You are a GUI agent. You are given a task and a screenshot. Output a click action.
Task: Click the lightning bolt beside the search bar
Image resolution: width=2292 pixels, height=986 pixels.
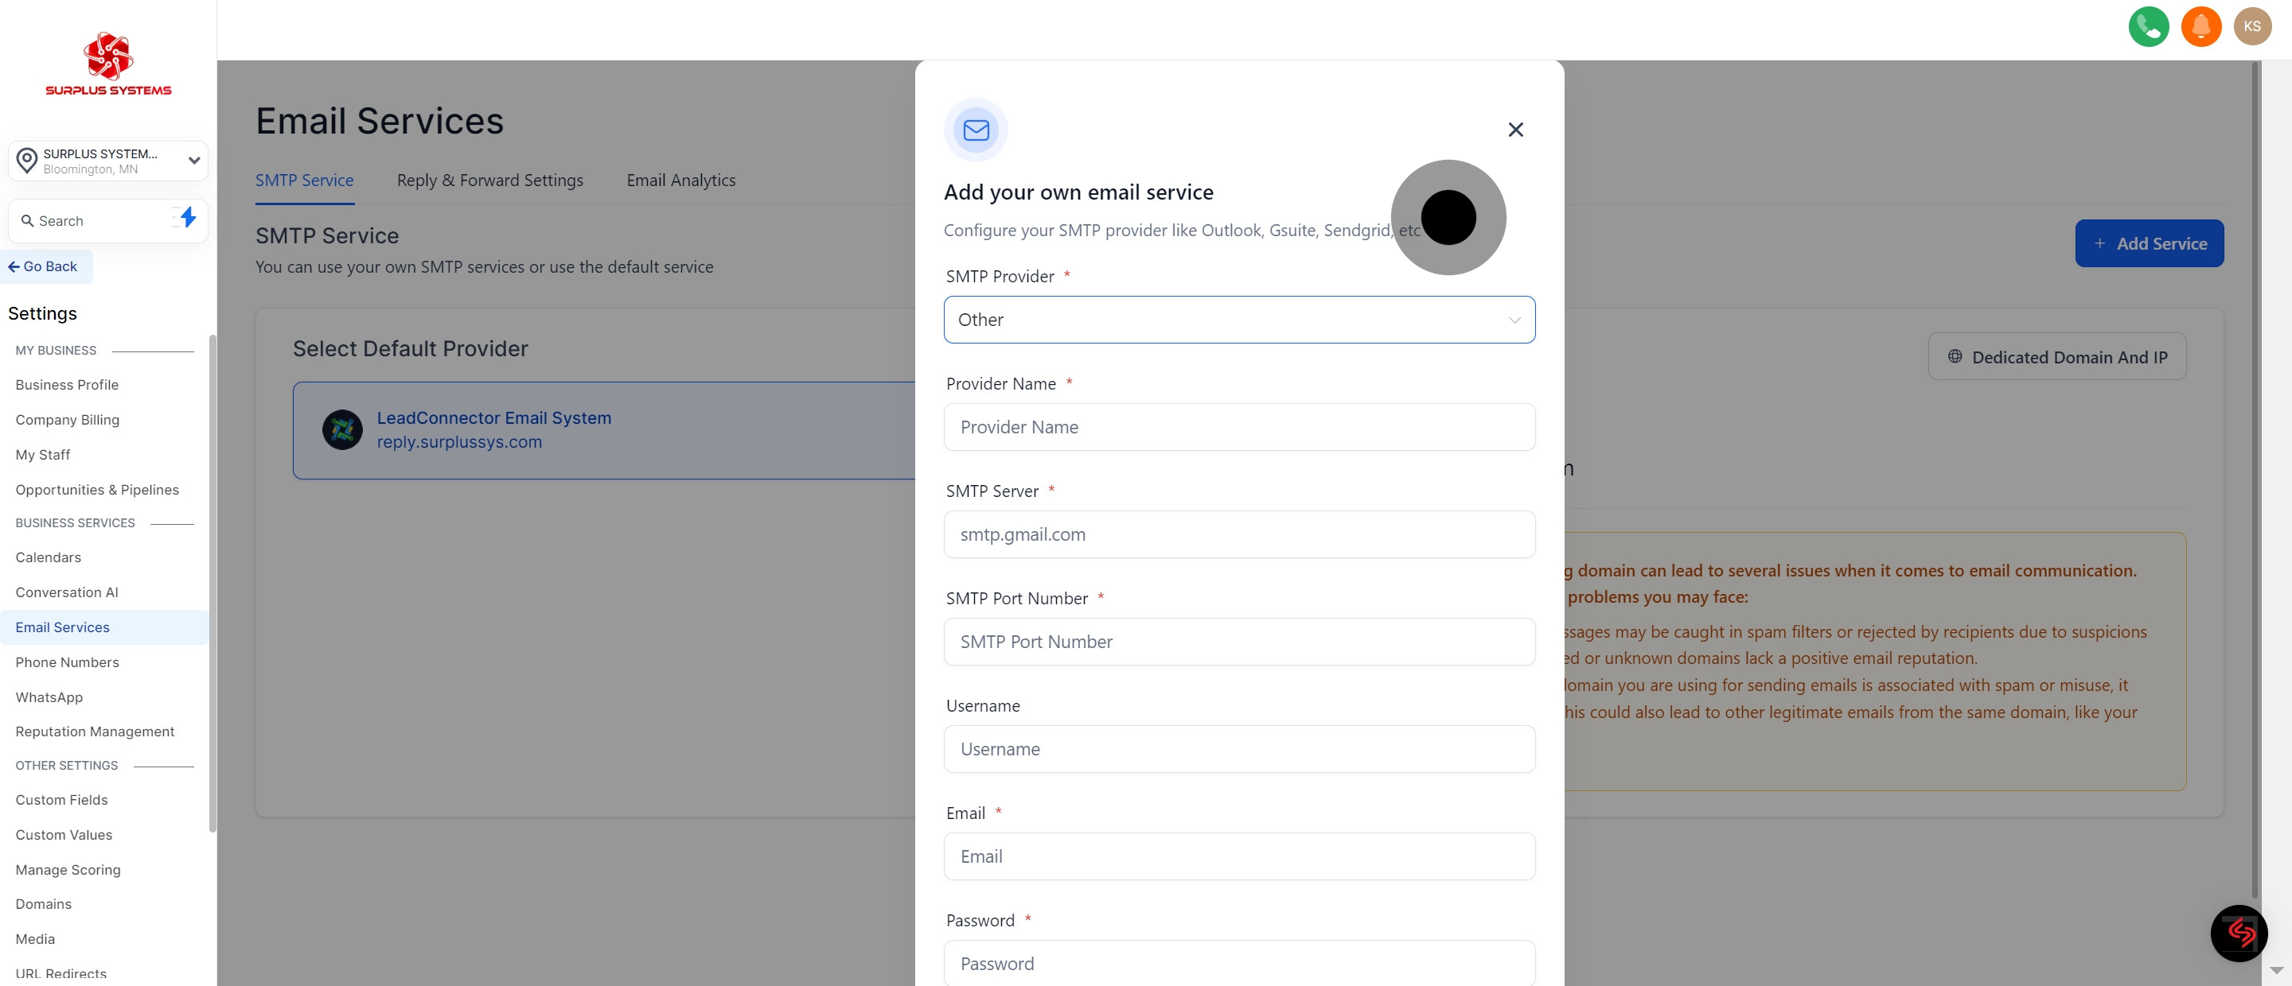pos(187,219)
